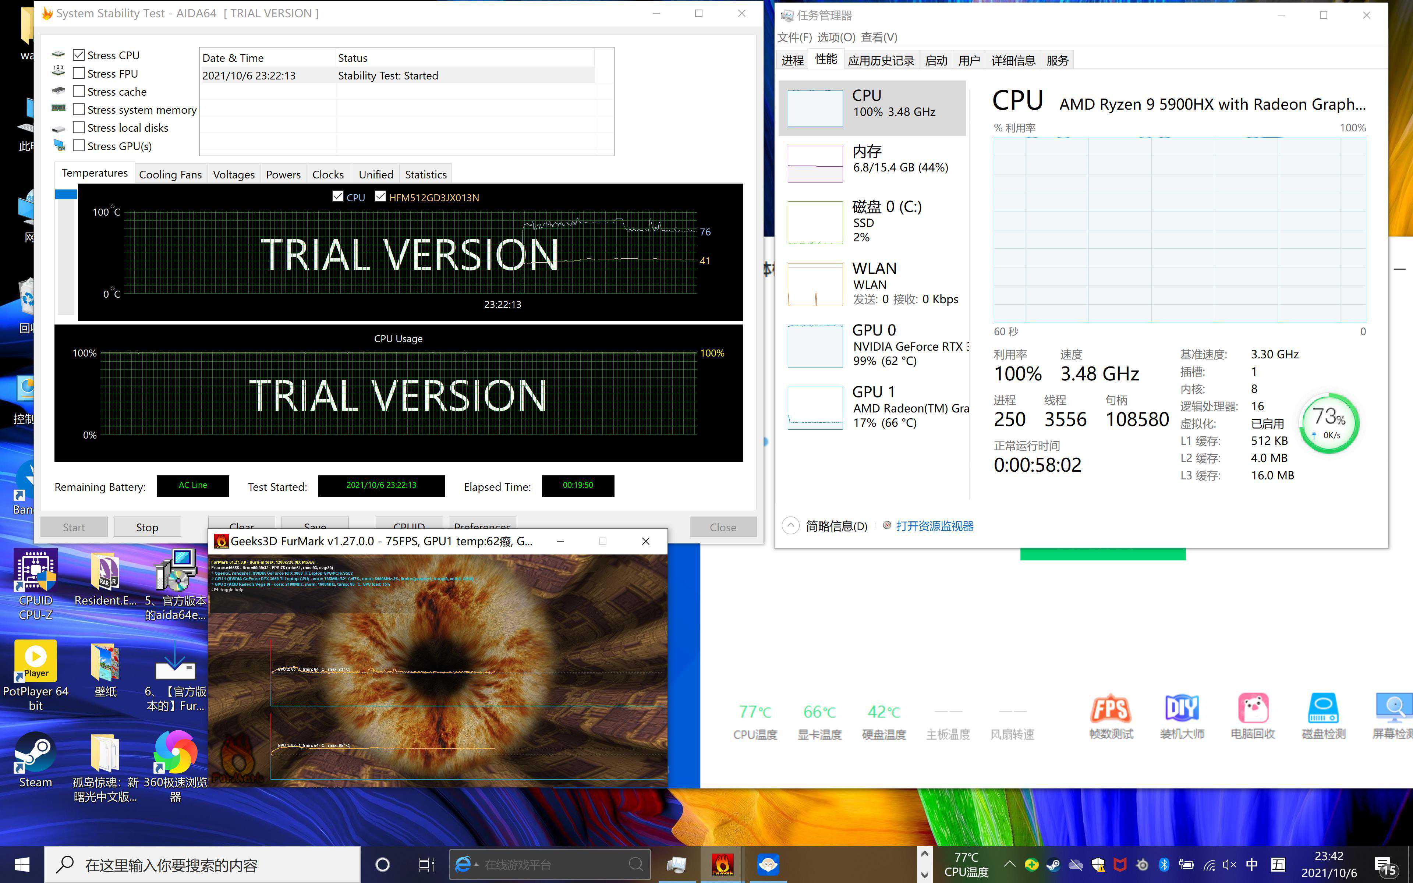1413x883 pixels.
Task: Click the Bluetooth tray icon
Action: [1164, 864]
